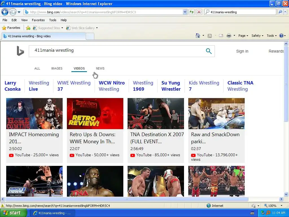Screen dimensions: 289x217
Task: Open Web Slice Gallery dropdown
Action: 82,28
